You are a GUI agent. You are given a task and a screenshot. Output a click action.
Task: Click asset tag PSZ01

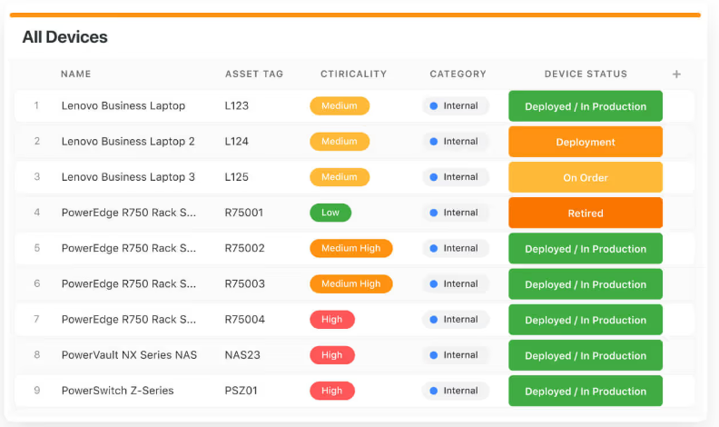point(241,391)
